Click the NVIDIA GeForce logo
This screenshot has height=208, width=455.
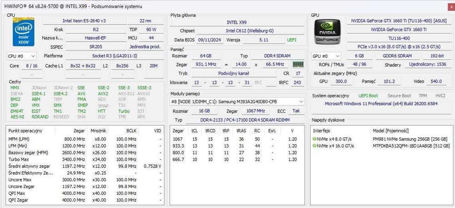pyautogui.click(x=328, y=32)
